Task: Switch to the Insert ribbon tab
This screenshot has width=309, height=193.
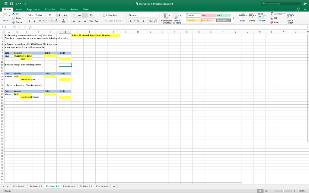Action: (x=18, y=9)
